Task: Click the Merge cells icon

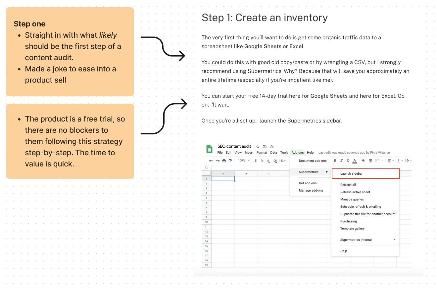Action: click(377, 161)
